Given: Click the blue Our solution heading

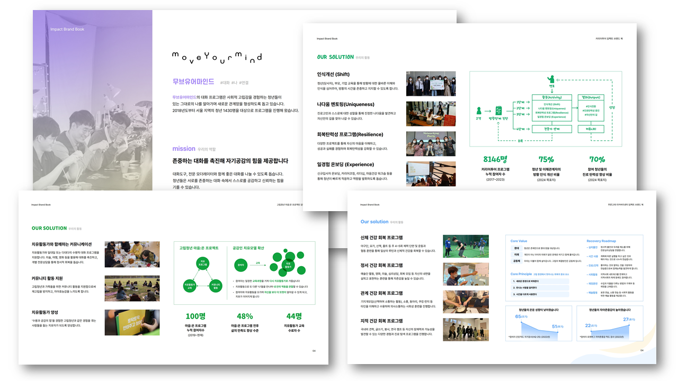Looking at the screenshot, I should click(x=374, y=222).
